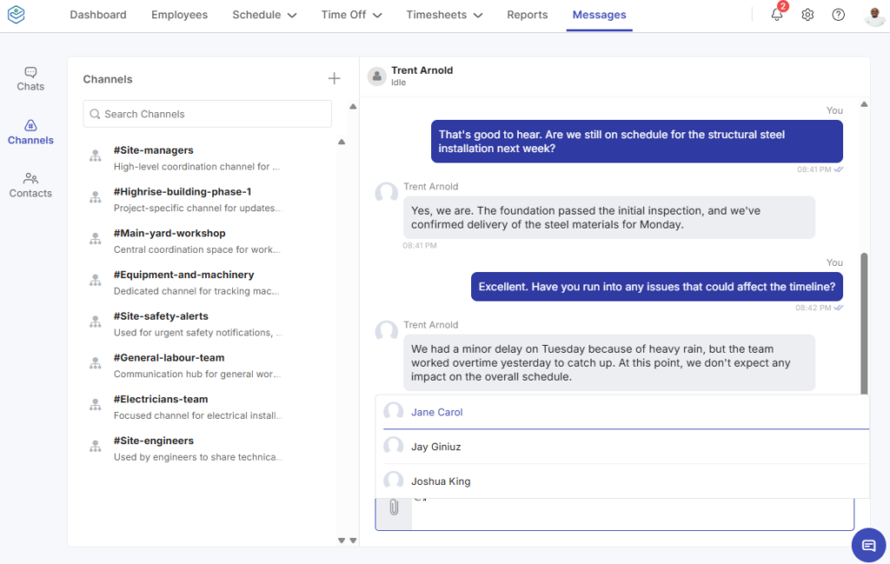
Task: Open the #Site-safety-alerts channel
Action: point(209,324)
